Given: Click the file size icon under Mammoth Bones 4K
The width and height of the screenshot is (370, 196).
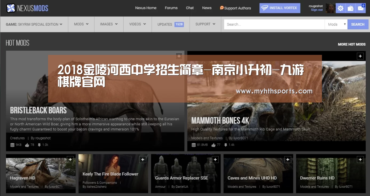Looking at the screenshot, I should [194, 145].
